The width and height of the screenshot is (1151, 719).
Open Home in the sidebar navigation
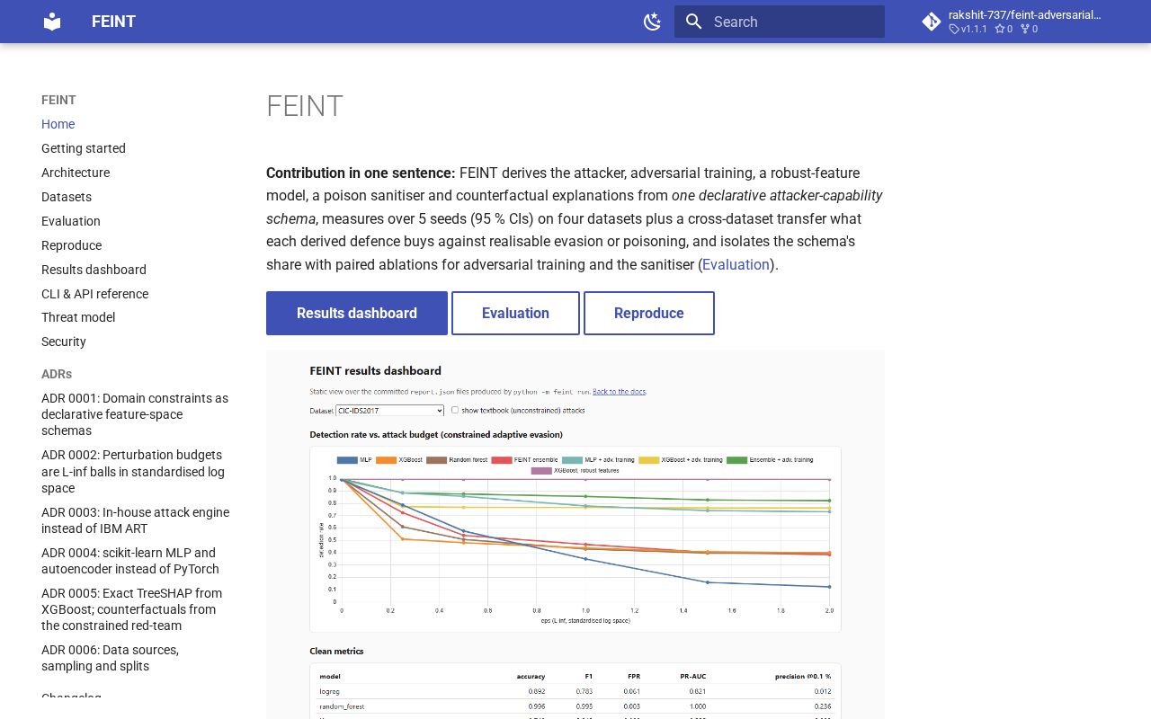tap(58, 124)
